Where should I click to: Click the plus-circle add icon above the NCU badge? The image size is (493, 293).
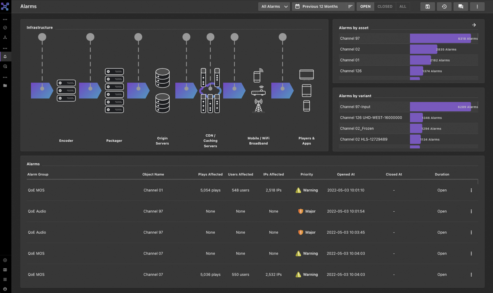click(5, 260)
